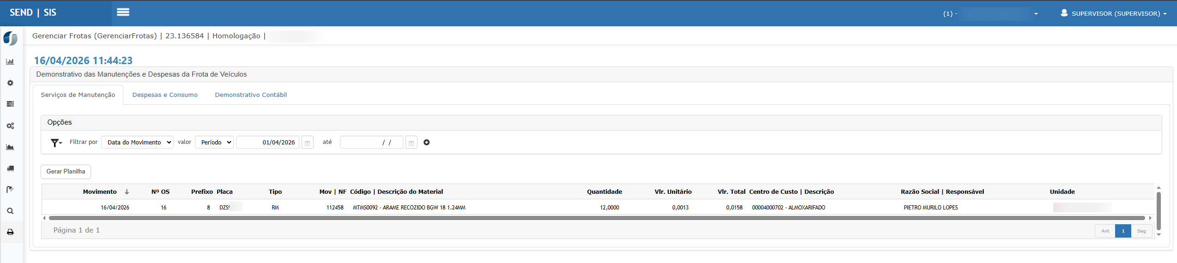
Task: Click the magnifier search sidebar icon
Action: click(x=10, y=211)
